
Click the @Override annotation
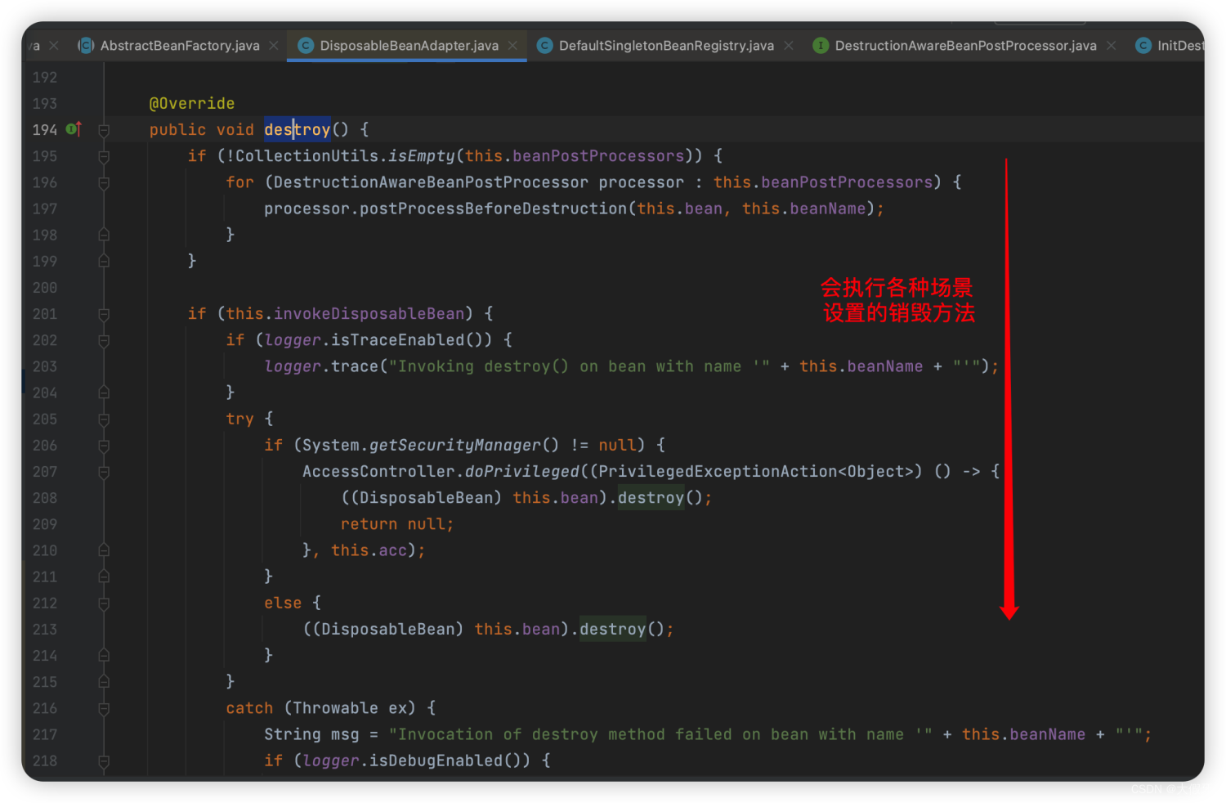pos(192,103)
